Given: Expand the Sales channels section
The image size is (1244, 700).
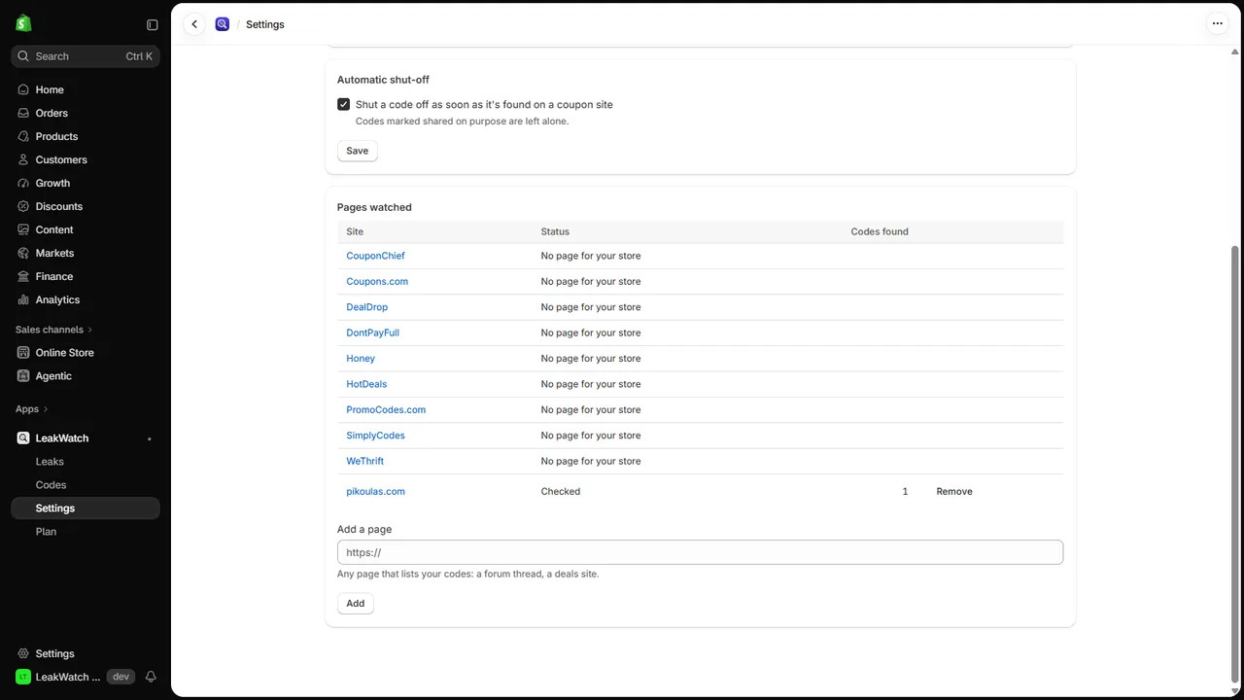Looking at the screenshot, I should pos(54,330).
